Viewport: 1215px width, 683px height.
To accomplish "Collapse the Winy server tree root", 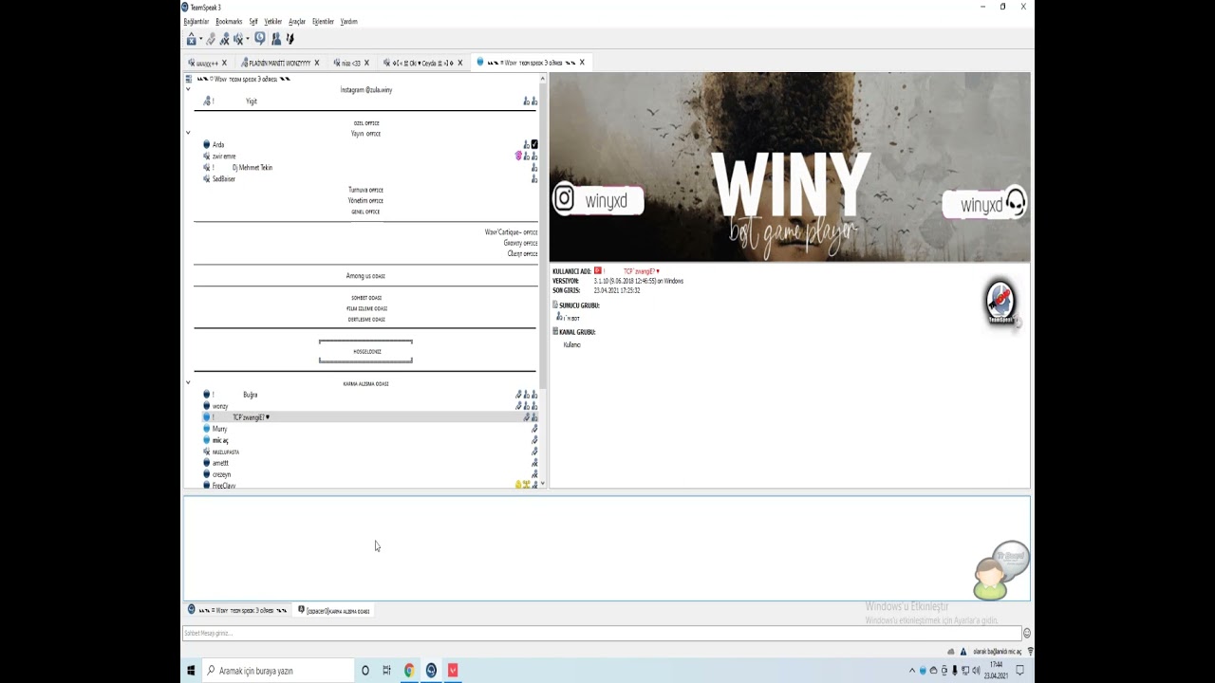I will pos(188,89).
